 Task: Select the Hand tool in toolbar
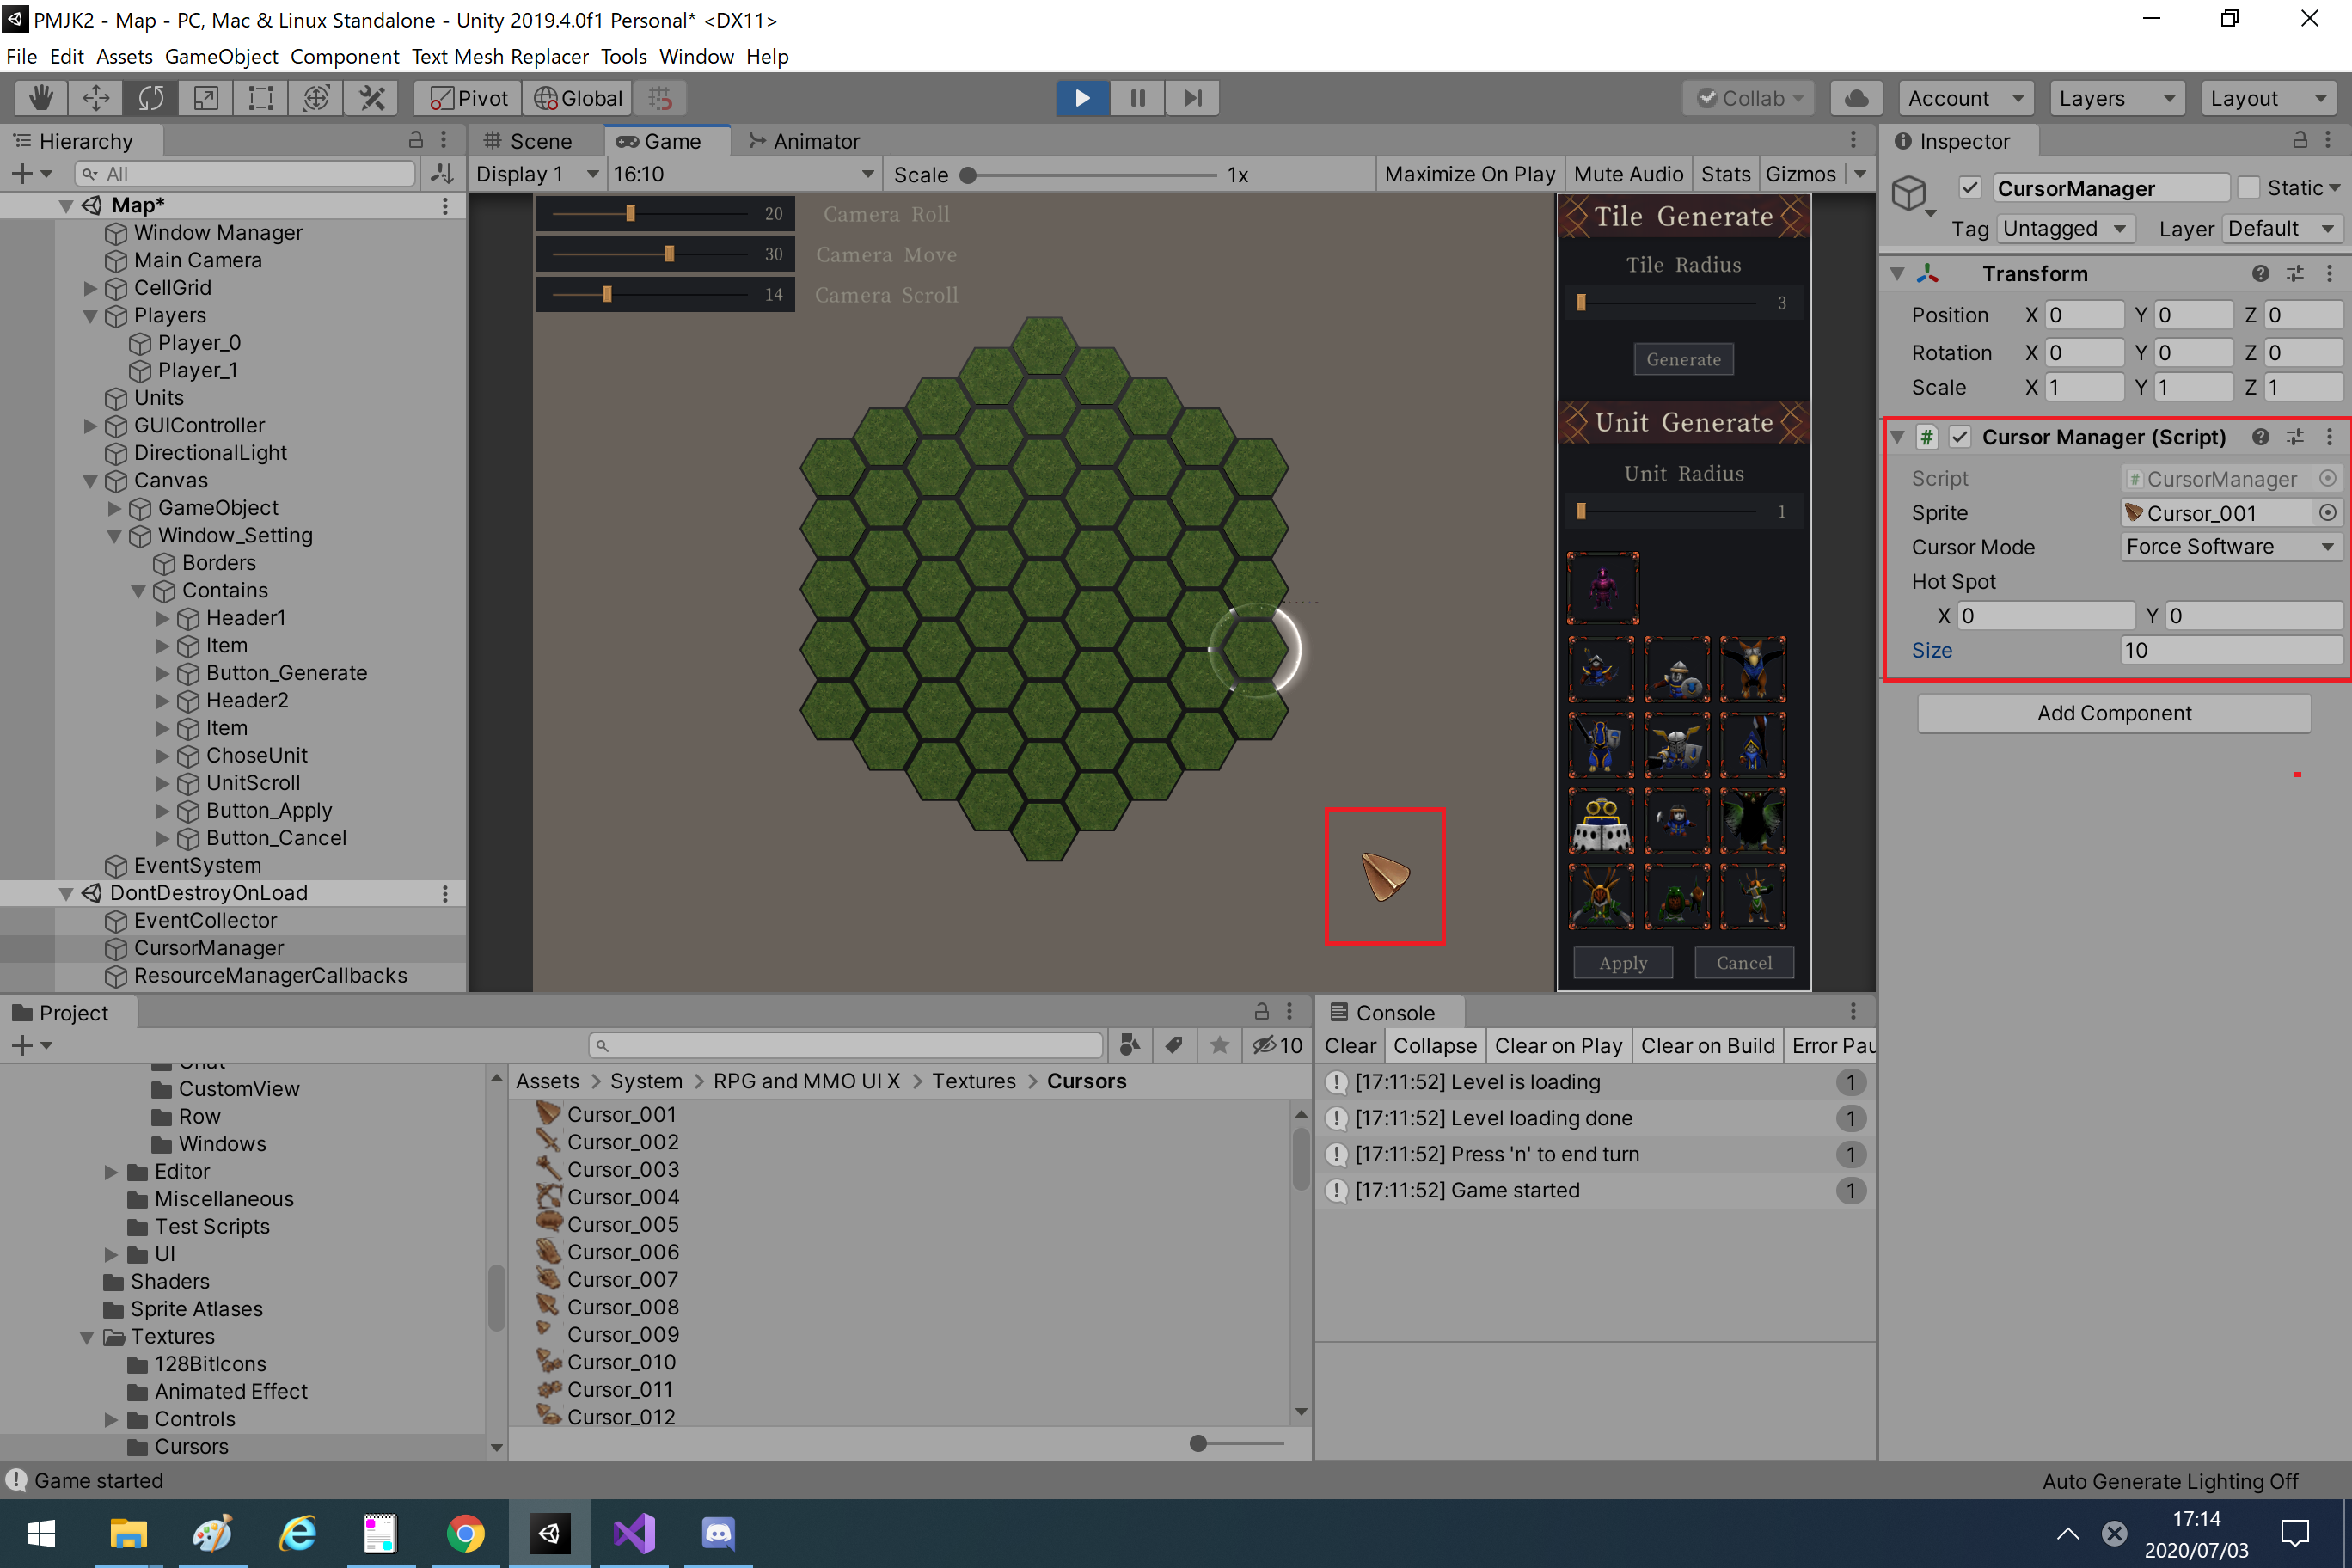click(41, 98)
